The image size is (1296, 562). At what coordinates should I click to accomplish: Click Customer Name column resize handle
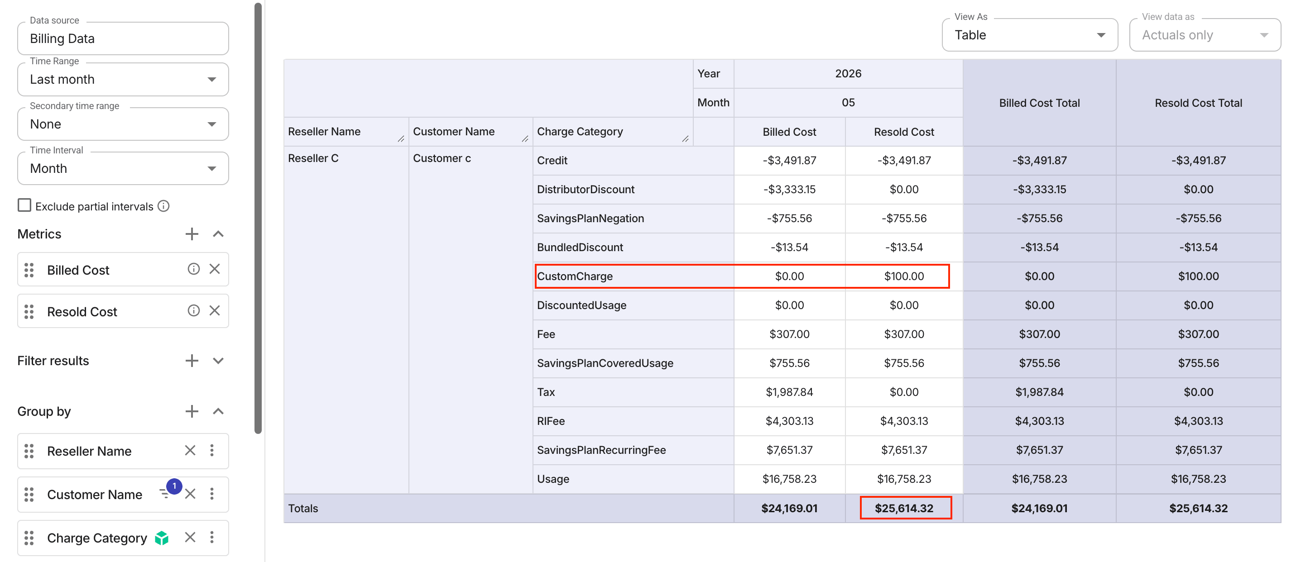pyautogui.click(x=525, y=139)
